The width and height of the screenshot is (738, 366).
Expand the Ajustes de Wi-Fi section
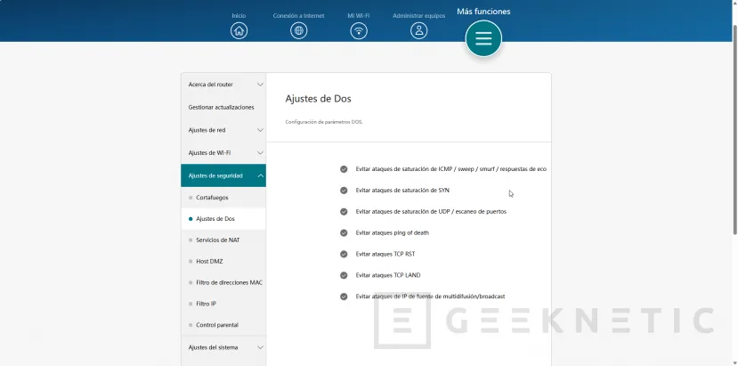click(223, 152)
